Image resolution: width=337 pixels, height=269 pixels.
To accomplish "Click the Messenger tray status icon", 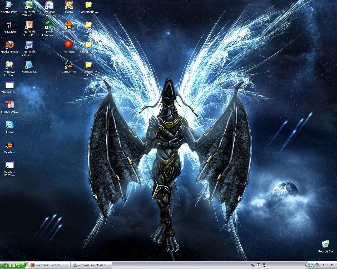I will (313, 265).
